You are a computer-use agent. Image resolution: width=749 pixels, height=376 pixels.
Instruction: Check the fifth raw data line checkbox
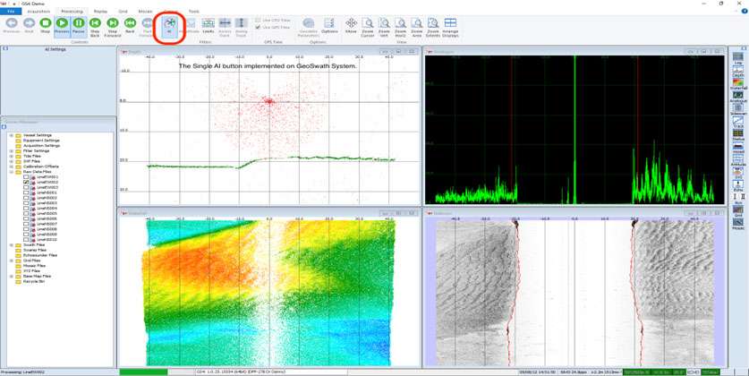[x=26, y=198]
